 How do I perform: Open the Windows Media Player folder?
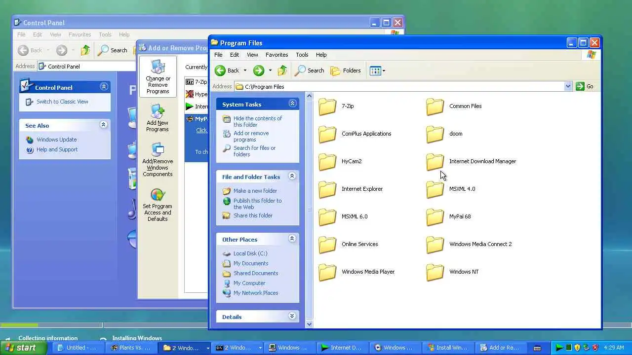[356, 272]
